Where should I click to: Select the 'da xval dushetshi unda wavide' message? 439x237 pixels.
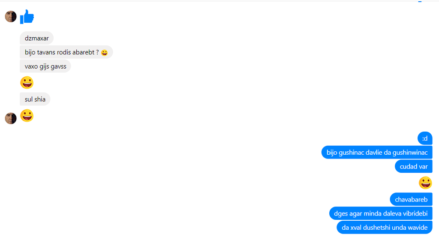tap(385, 227)
